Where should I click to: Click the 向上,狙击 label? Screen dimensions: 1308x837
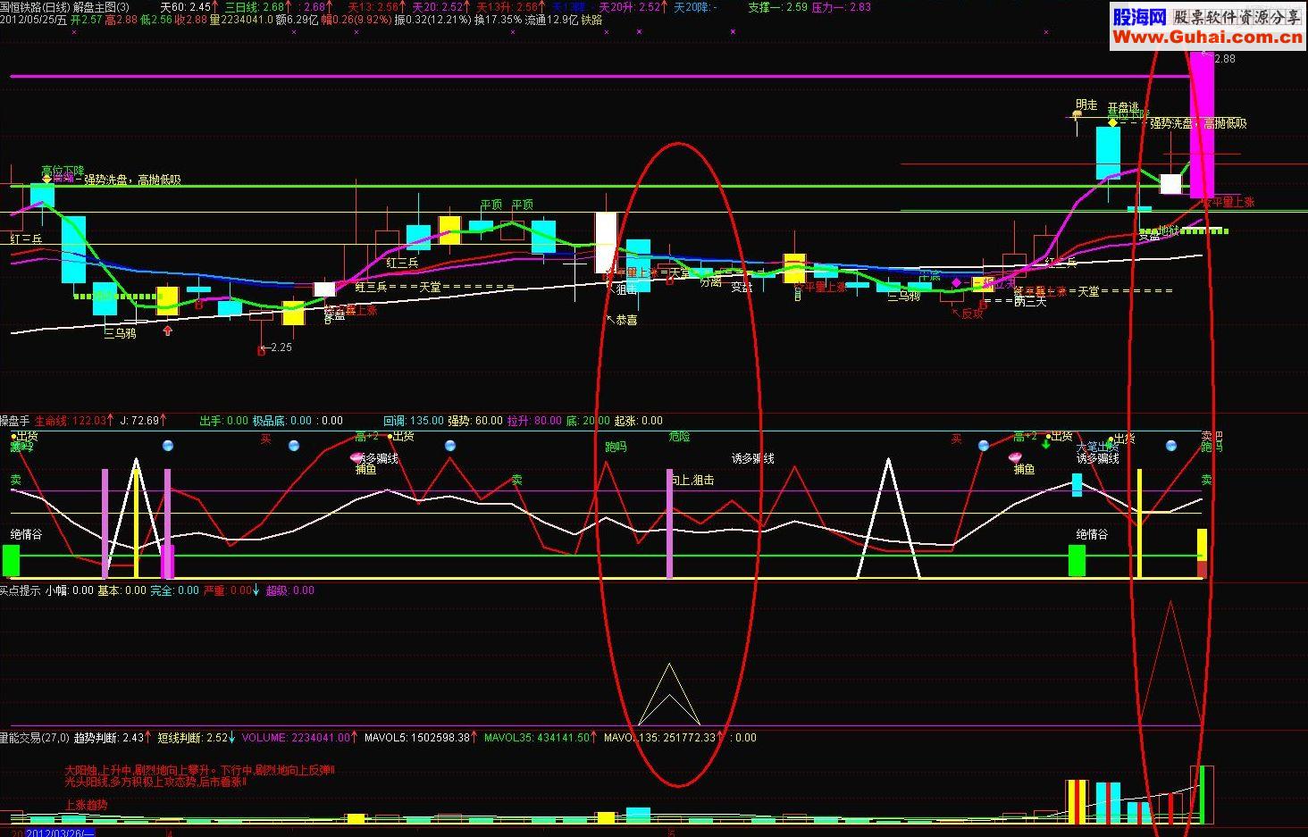pyautogui.click(x=692, y=480)
